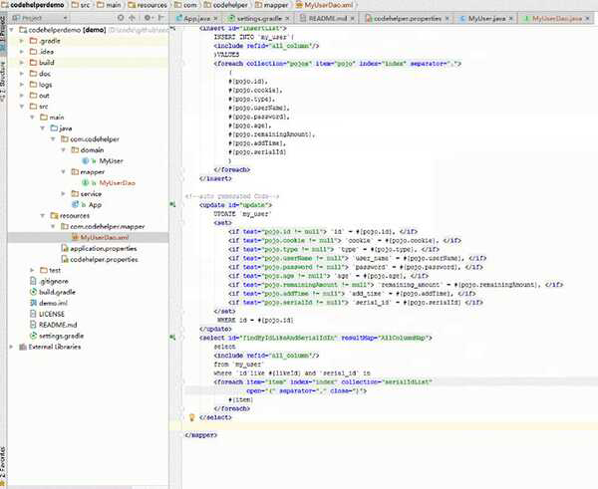Open build.gradle file in project tree
Viewport: 598px width, 489px height.
pos(59,293)
